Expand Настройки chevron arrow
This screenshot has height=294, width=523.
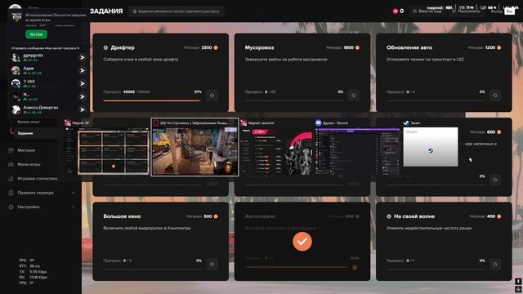click(74, 207)
